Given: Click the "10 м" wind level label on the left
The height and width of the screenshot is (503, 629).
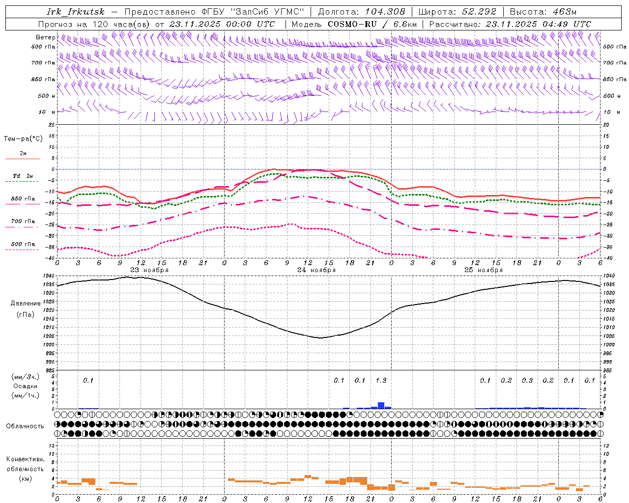Looking at the screenshot, I should point(47,112).
